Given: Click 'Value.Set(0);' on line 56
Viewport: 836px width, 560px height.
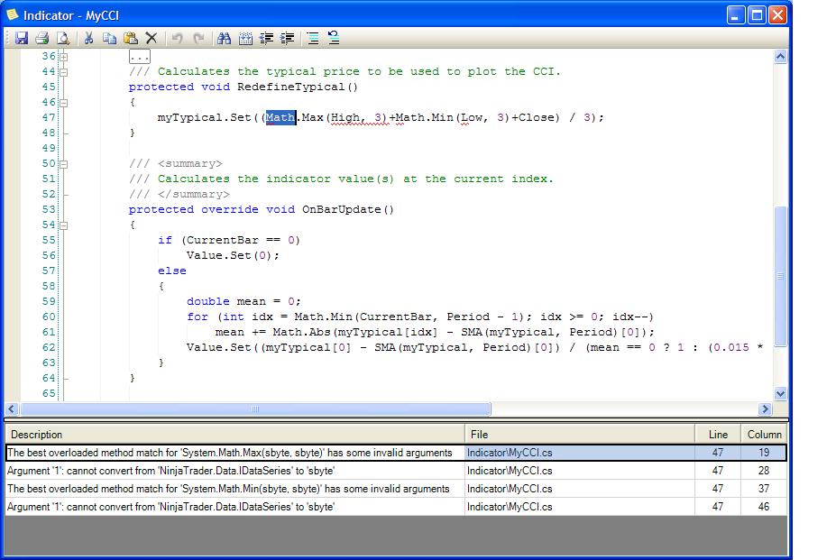Looking at the screenshot, I should pos(233,255).
